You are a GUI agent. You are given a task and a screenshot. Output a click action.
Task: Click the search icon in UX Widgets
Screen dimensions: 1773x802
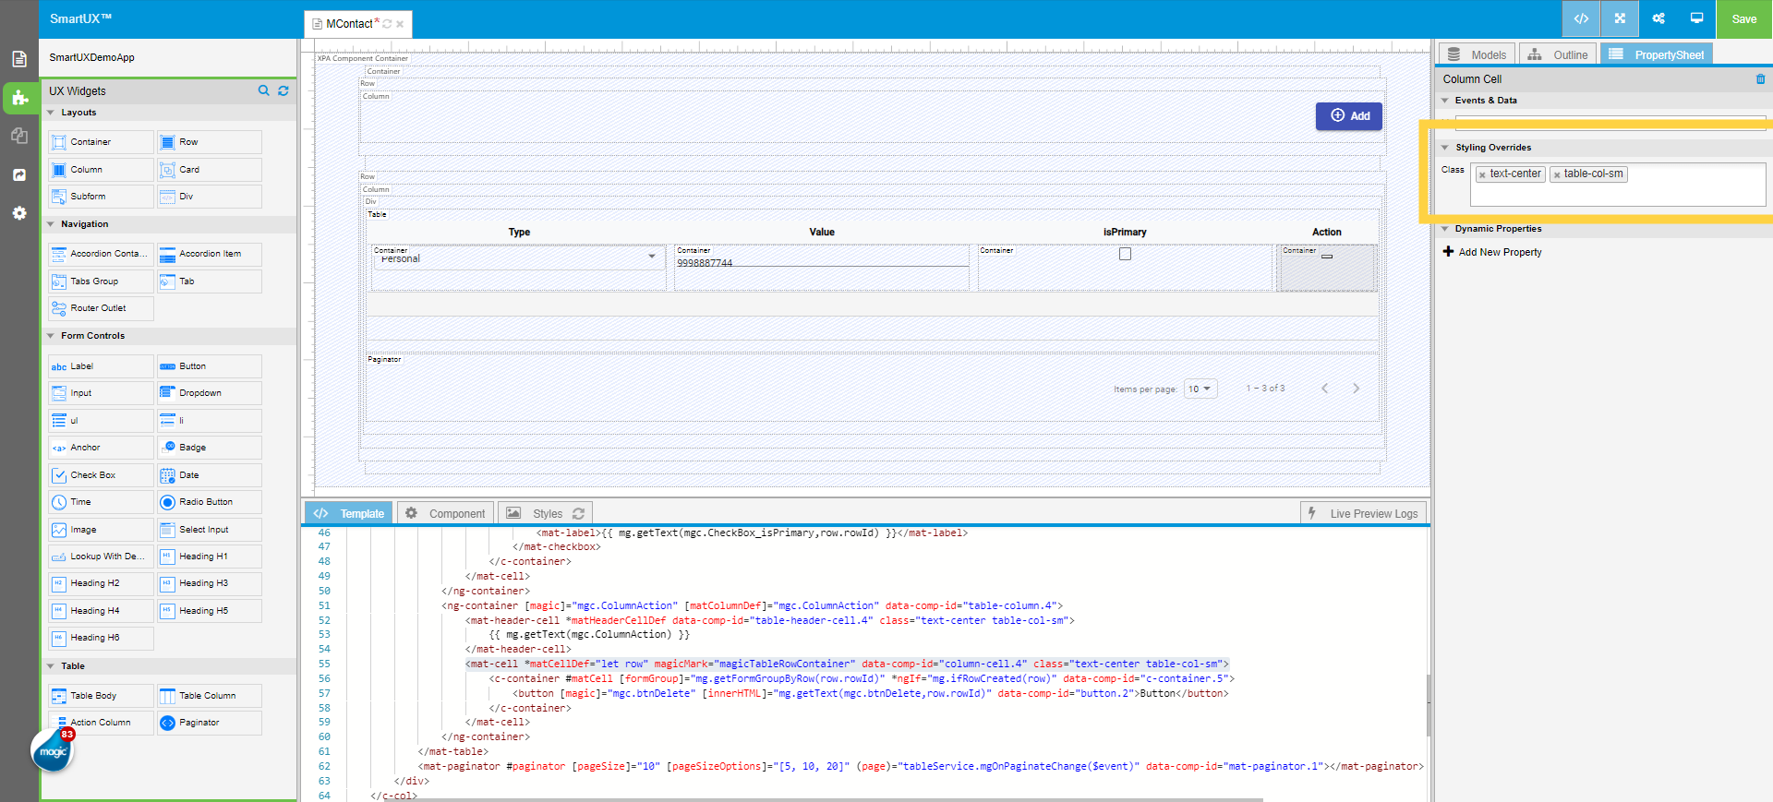pyautogui.click(x=263, y=90)
